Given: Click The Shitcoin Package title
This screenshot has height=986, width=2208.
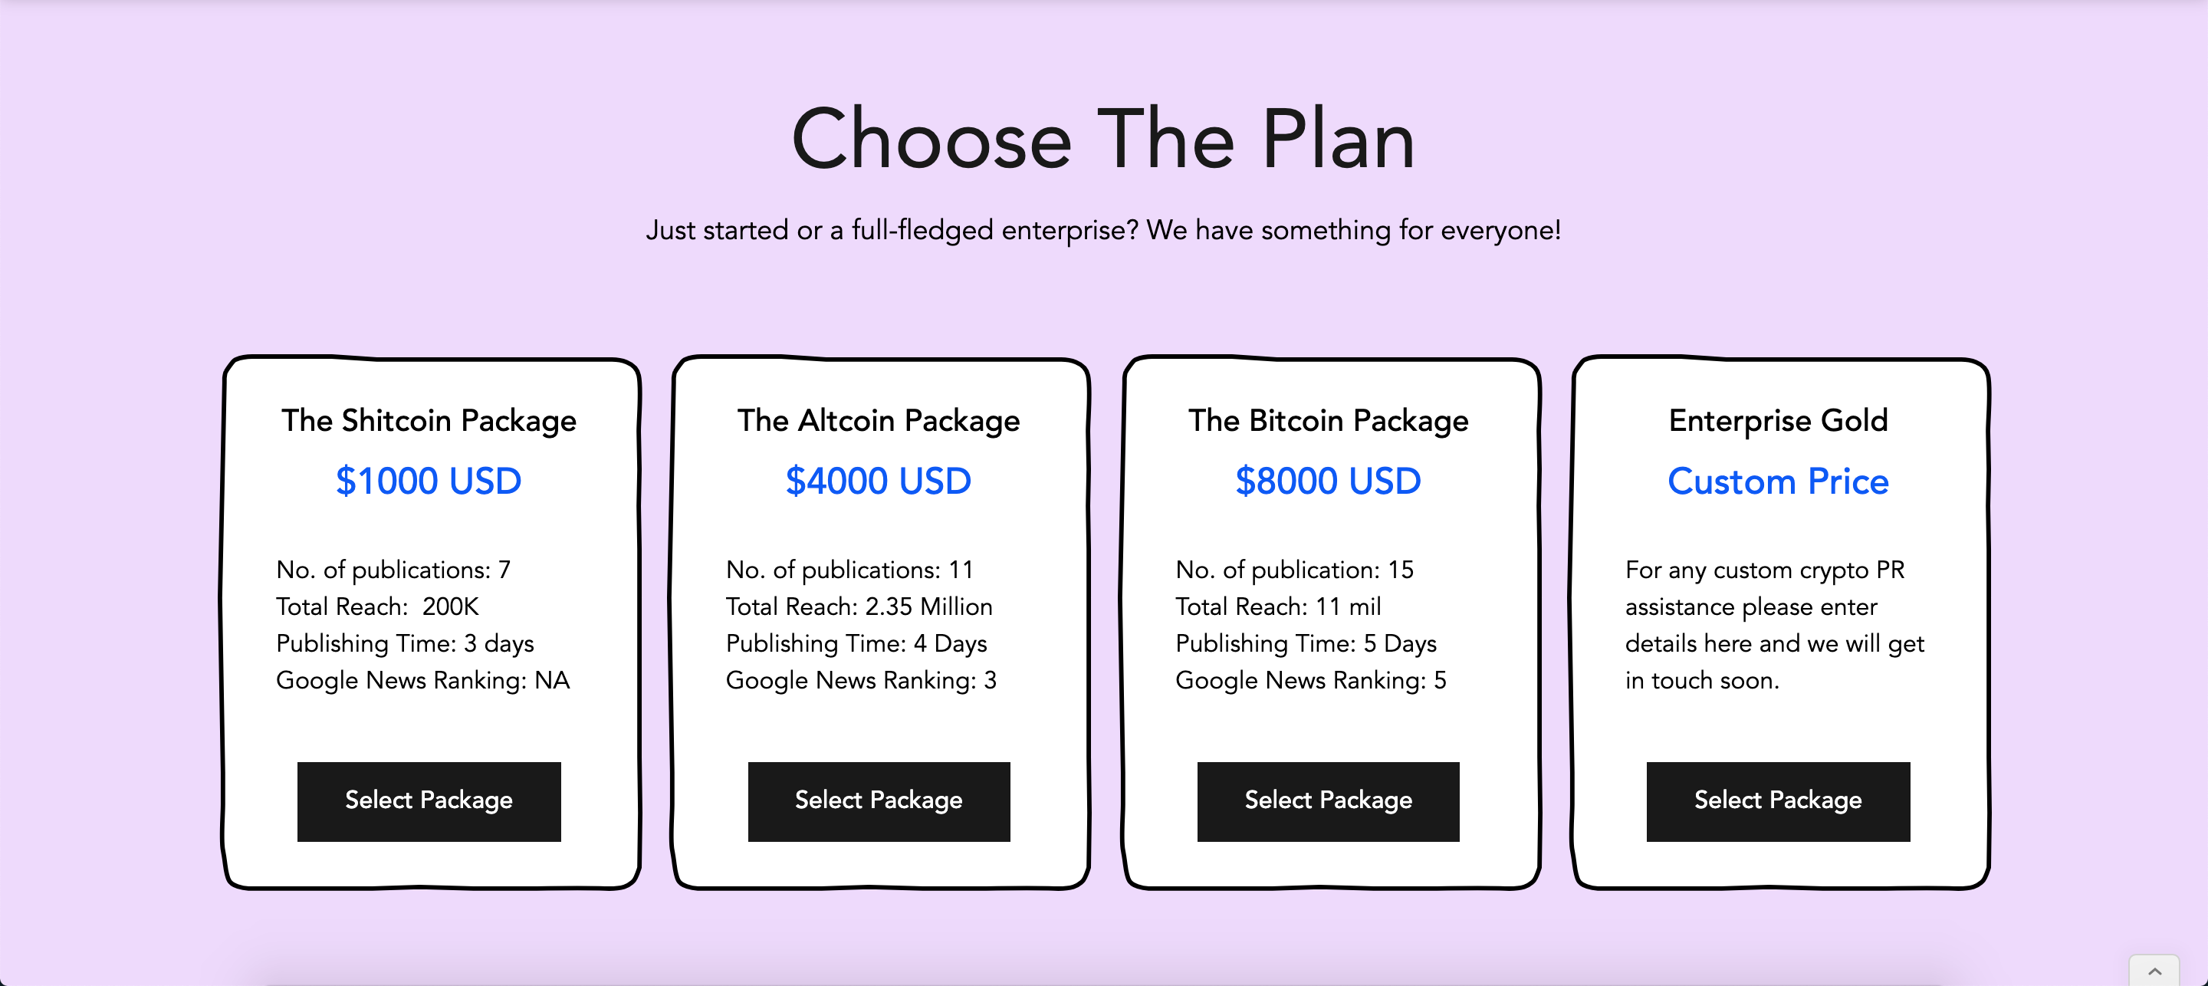Looking at the screenshot, I should click(429, 420).
